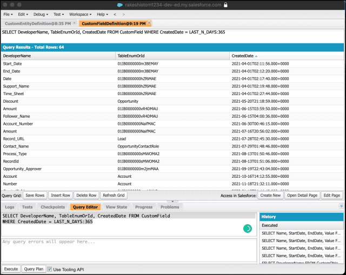Image resolution: width=346 pixels, height=275 pixels.
Task: Expand the Debug dropdown menu
Action: tap(40, 14)
